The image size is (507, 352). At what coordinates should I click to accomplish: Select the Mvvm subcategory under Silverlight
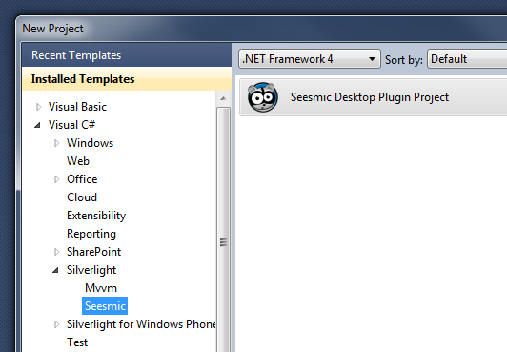pyautogui.click(x=101, y=288)
